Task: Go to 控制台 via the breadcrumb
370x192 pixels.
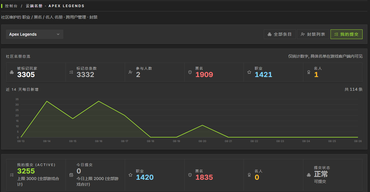Action: (x=11, y=6)
